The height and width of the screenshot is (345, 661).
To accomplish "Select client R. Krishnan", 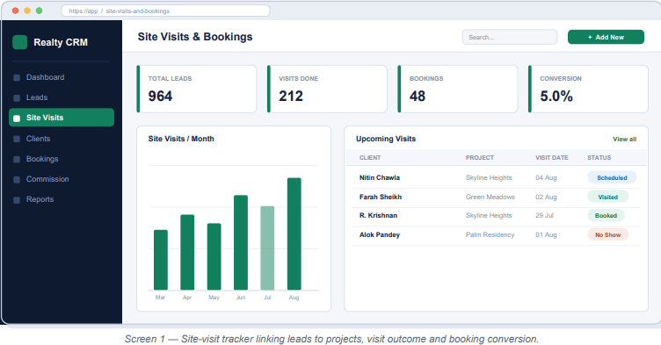I will click(x=378, y=215).
